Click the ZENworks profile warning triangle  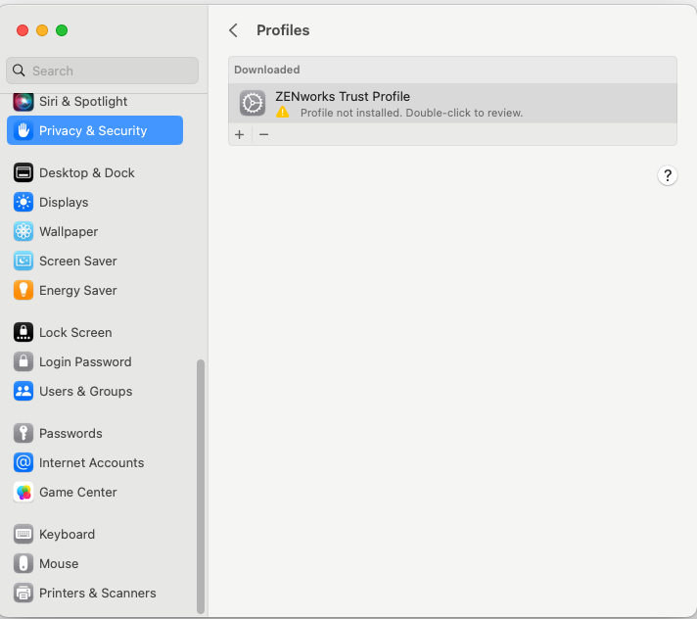click(283, 113)
